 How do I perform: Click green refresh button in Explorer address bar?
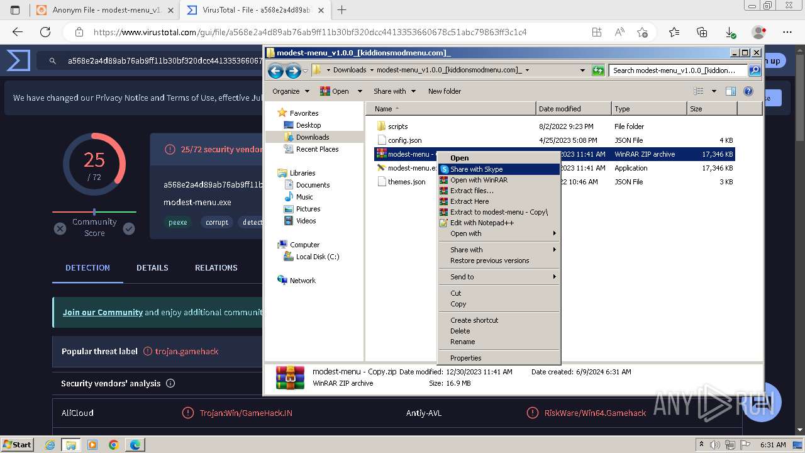tap(598, 70)
